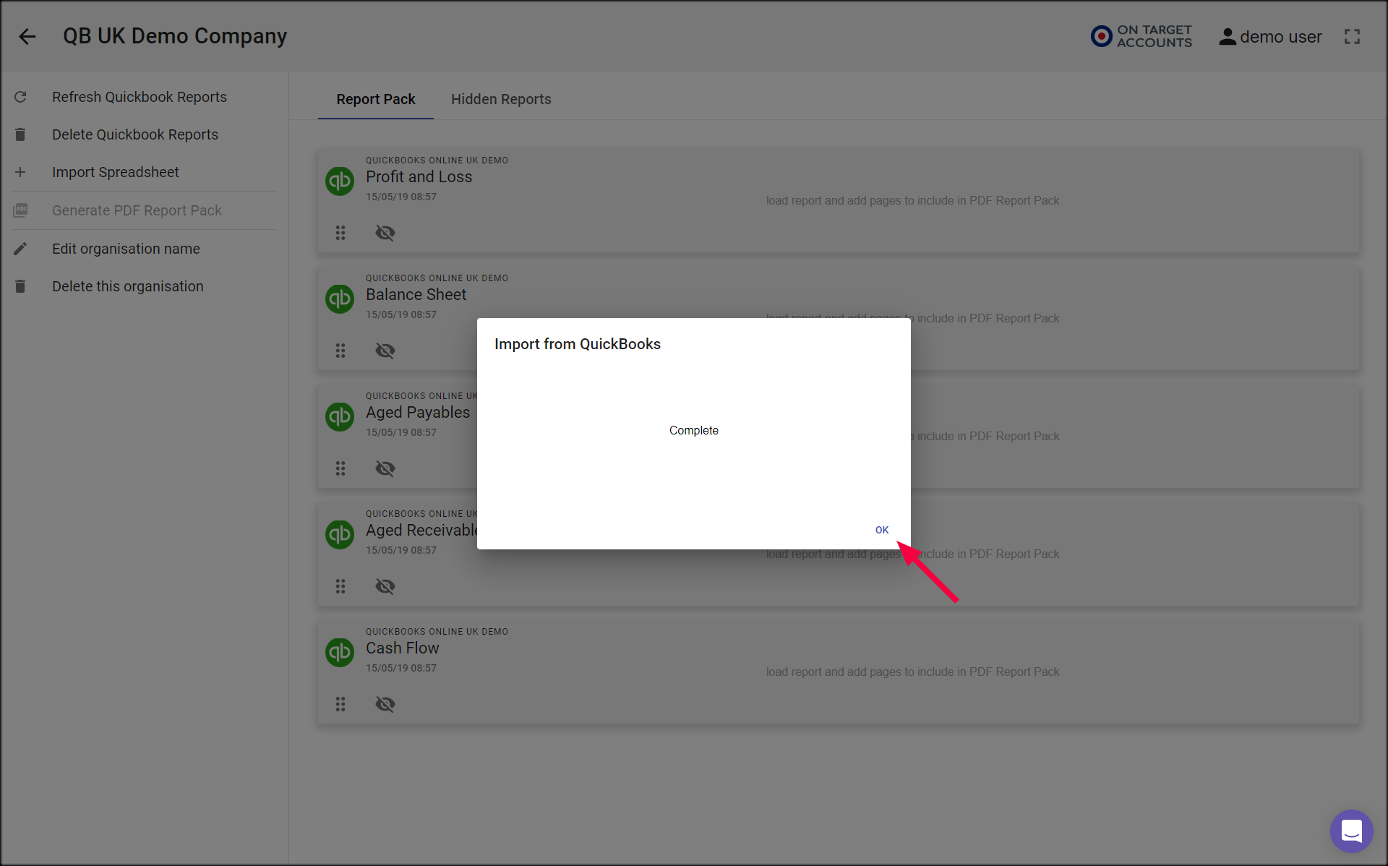This screenshot has height=866, width=1388.
Task: Open the Profit and Loss report title
Action: (x=419, y=177)
